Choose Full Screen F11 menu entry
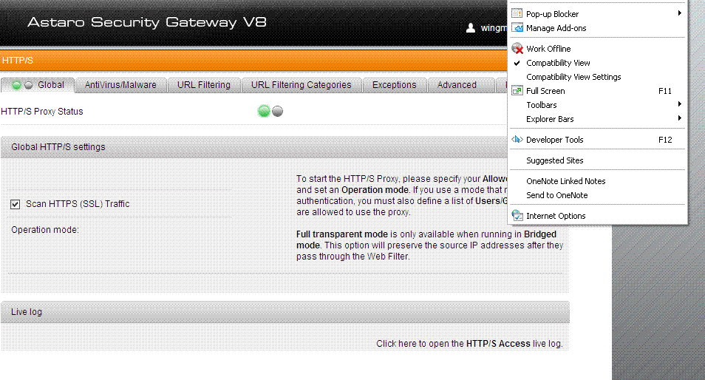The image size is (705, 380). coord(598,91)
